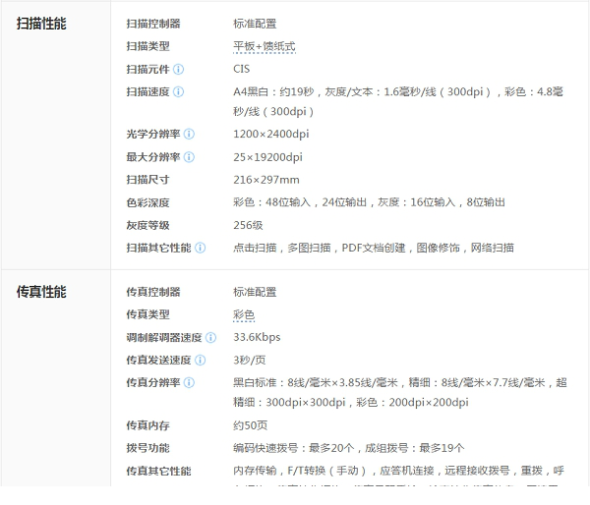This screenshot has width=590, height=505.
Task: Click the 扫描类型 label
Action: tap(147, 46)
